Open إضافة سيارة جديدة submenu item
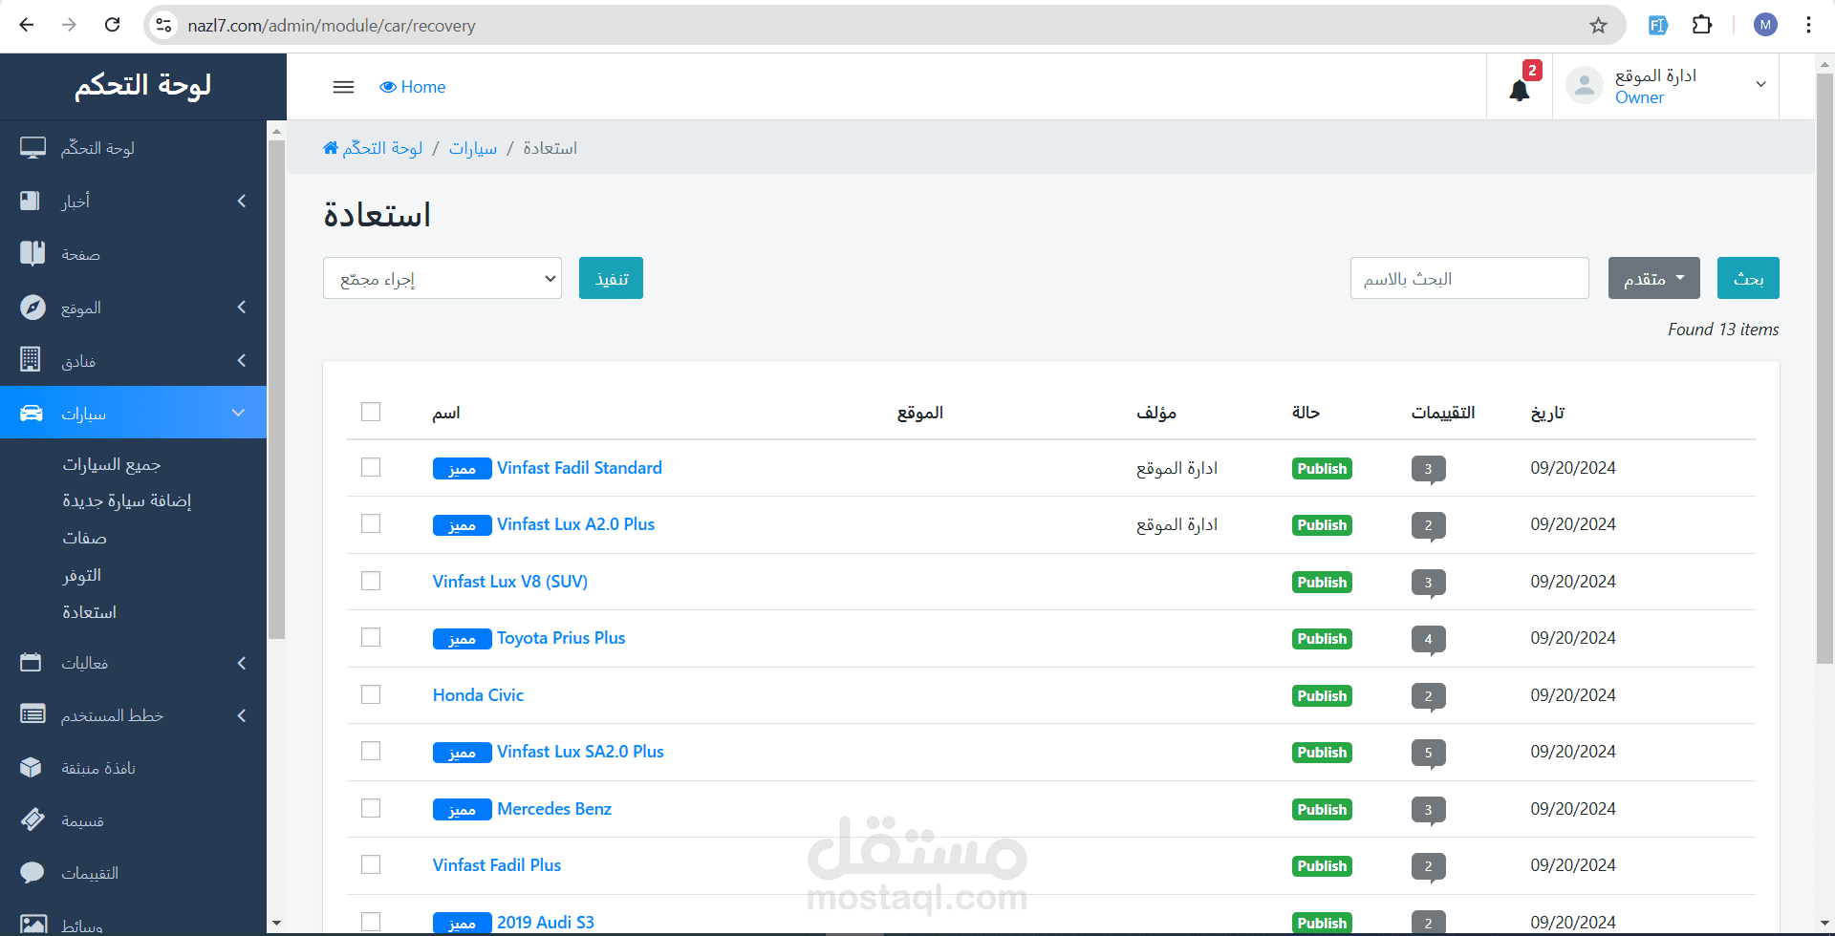The width and height of the screenshot is (1835, 936). 127,500
